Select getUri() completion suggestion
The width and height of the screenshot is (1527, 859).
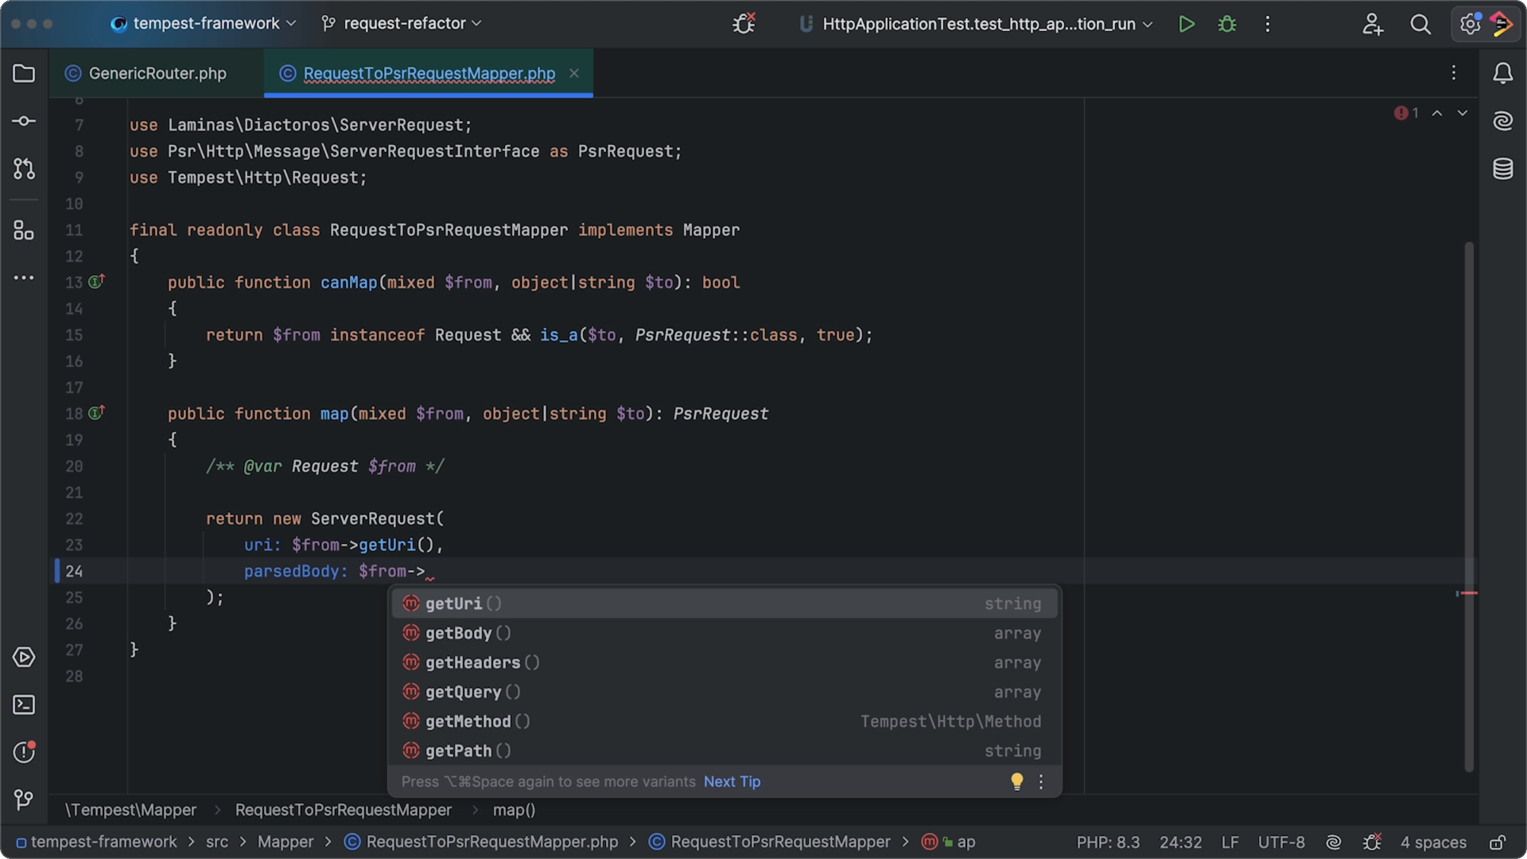pos(724,603)
